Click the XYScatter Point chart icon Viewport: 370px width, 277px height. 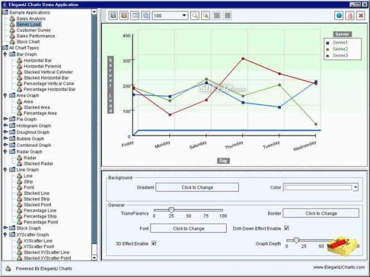[20, 246]
